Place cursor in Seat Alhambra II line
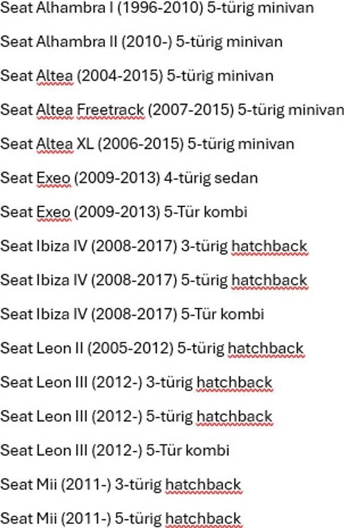The height and width of the screenshot is (528, 344). point(141,42)
